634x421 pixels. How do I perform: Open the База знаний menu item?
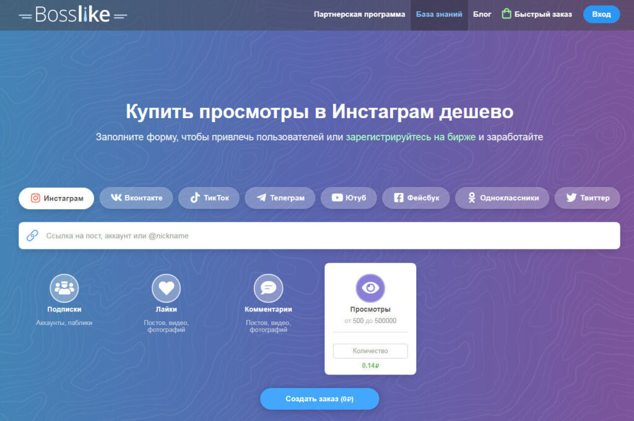[x=439, y=14]
